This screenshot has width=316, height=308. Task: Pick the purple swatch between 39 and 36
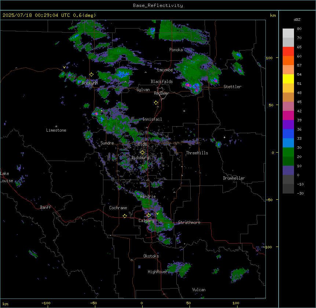click(x=288, y=124)
